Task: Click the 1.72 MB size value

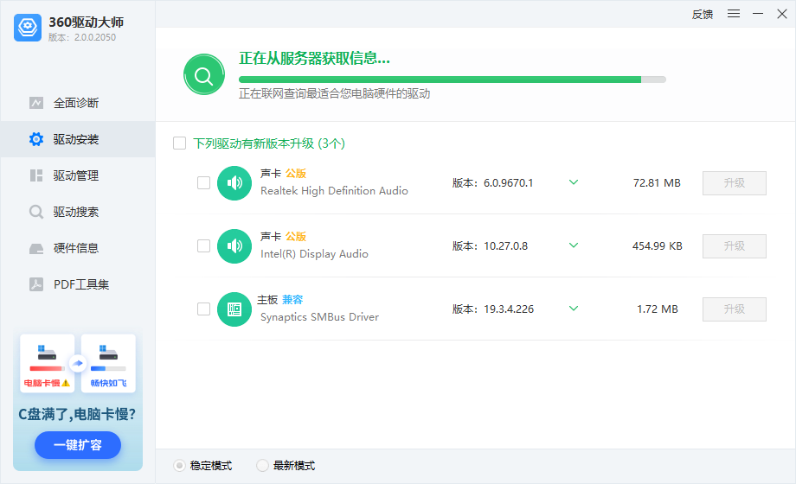Action: pyautogui.click(x=658, y=309)
